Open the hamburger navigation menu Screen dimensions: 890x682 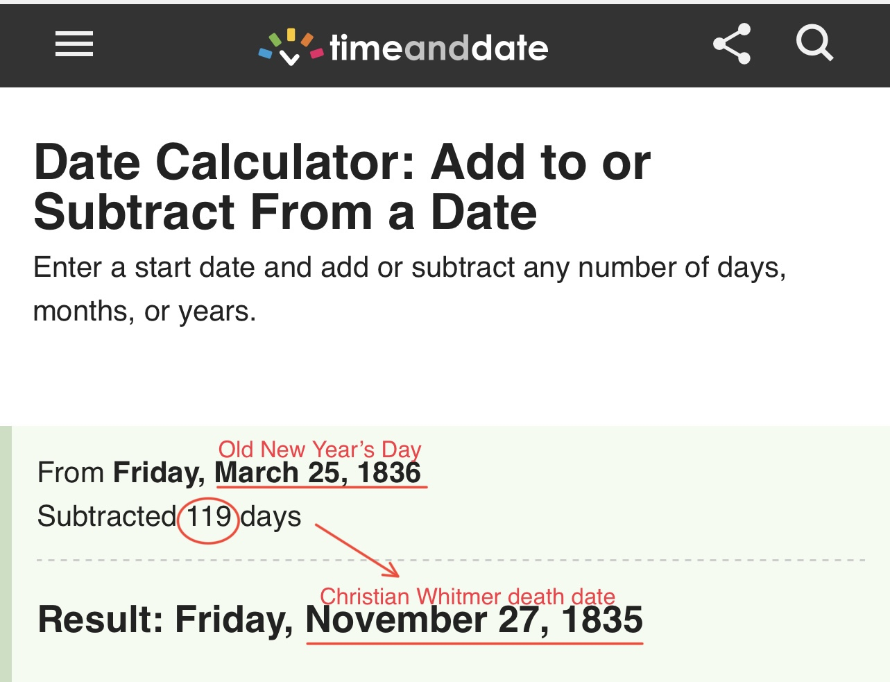pos(74,44)
